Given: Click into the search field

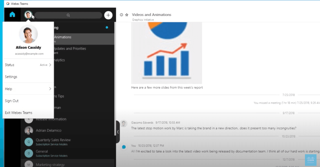Looking at the screenshot, I should 68,15.
